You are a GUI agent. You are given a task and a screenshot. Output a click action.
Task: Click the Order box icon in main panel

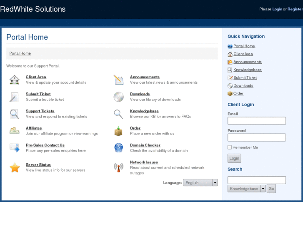click(118, 131)
